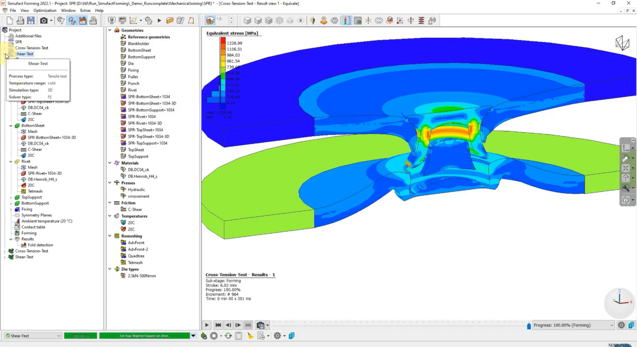Click the mesh display icon in toolbar
The width and height of the screenshot is (637, 347).
point(357,20)
